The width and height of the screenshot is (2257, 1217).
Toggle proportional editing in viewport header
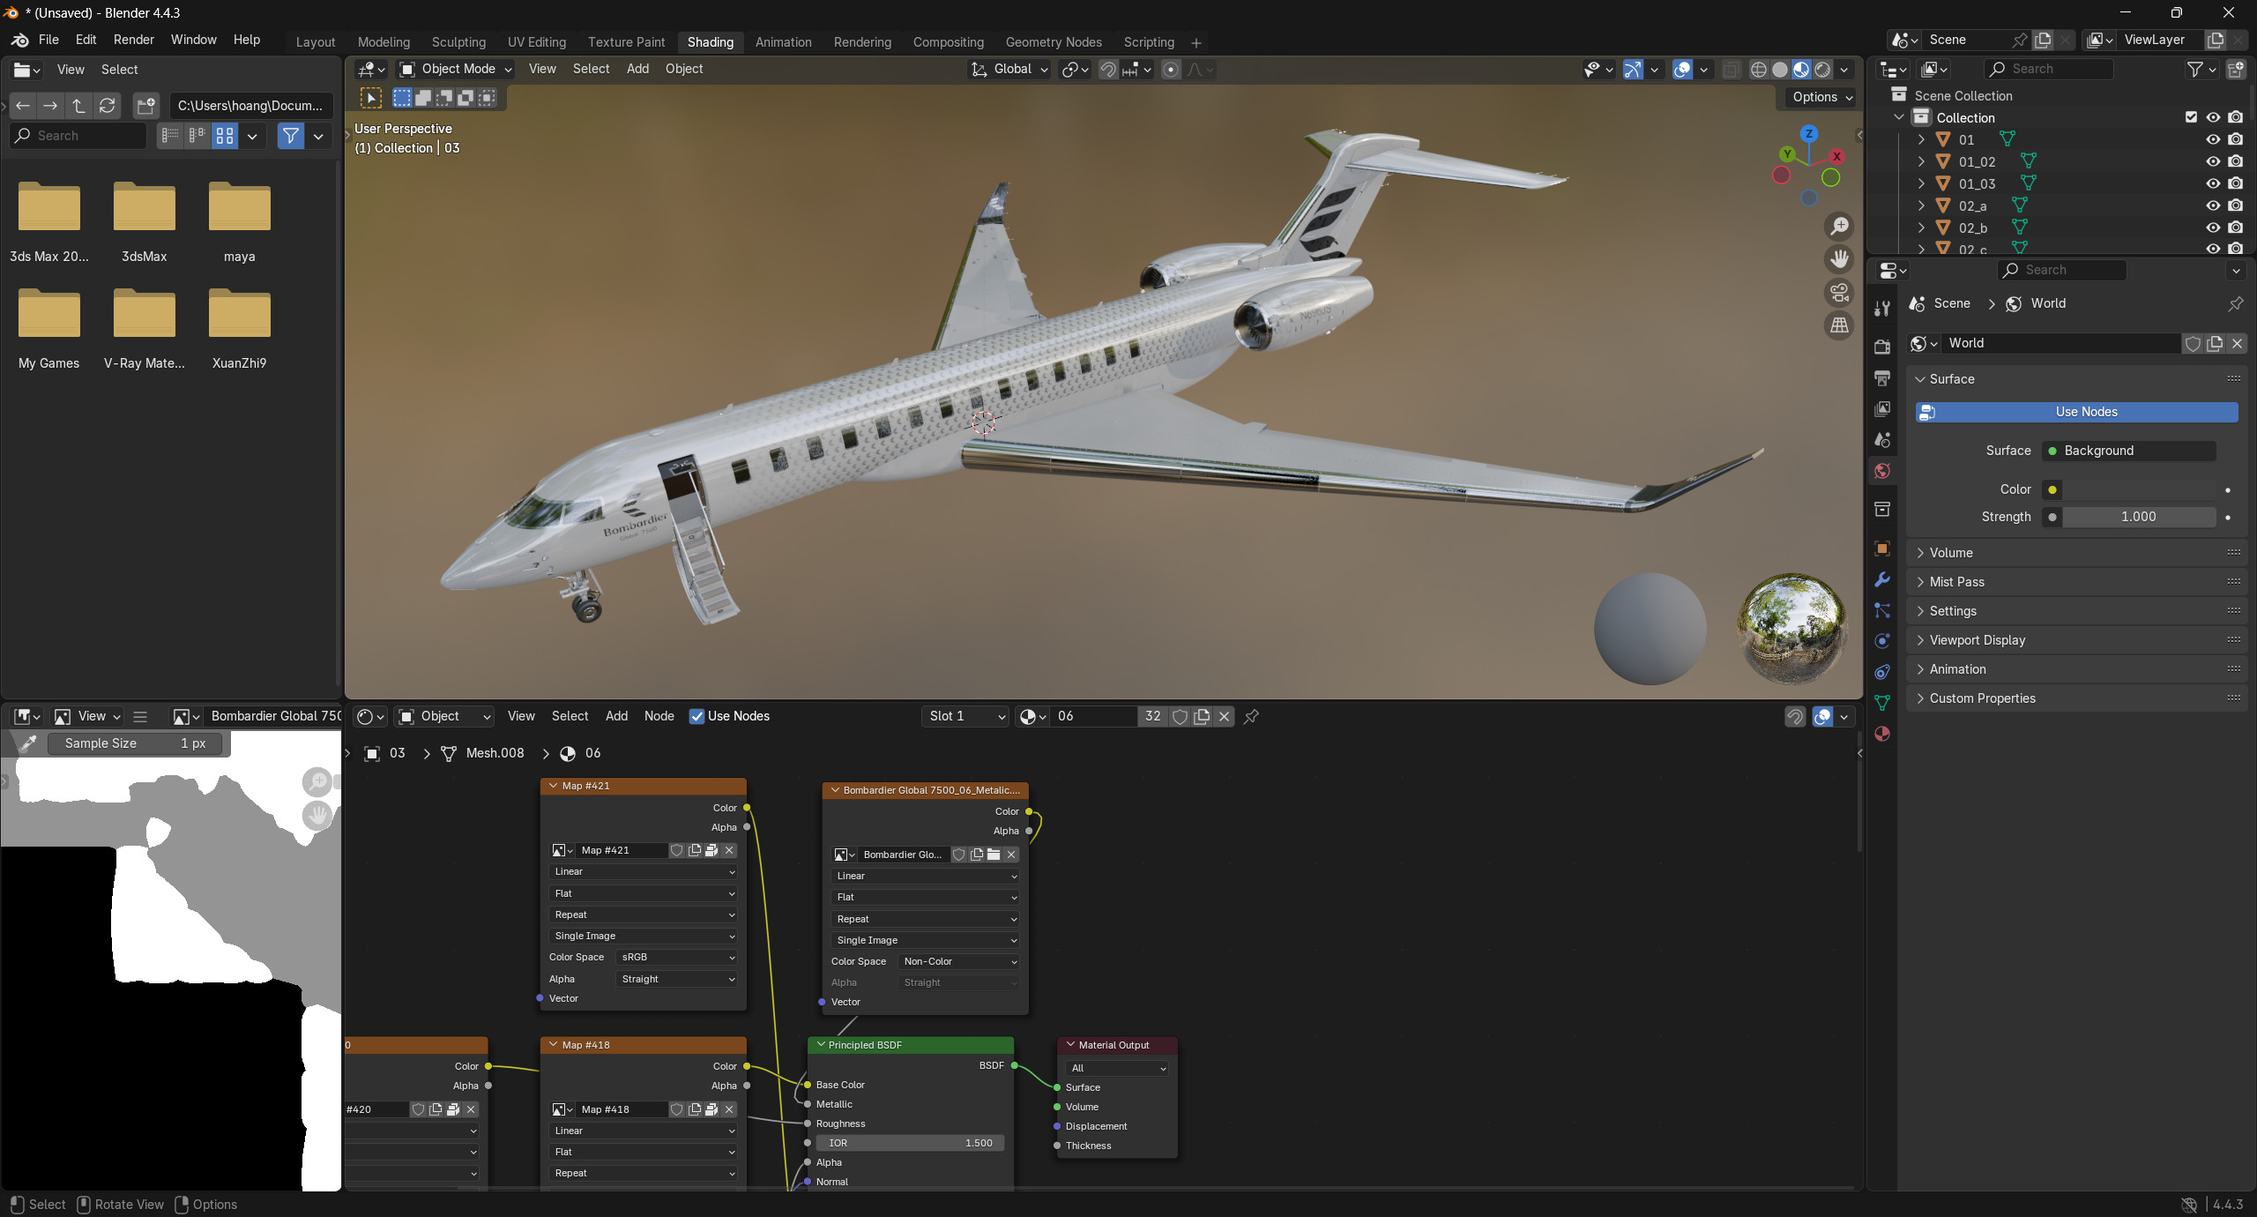coord(1171,69)
